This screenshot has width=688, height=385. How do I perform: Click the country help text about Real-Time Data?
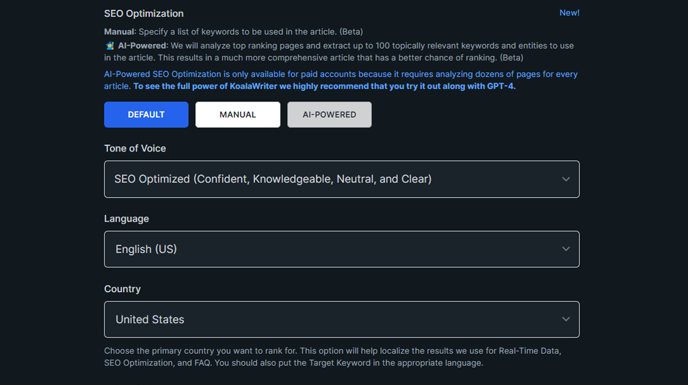pos(333,357)
